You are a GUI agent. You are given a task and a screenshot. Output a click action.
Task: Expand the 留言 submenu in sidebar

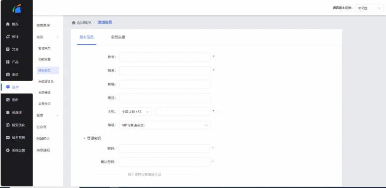coord(58,115)
